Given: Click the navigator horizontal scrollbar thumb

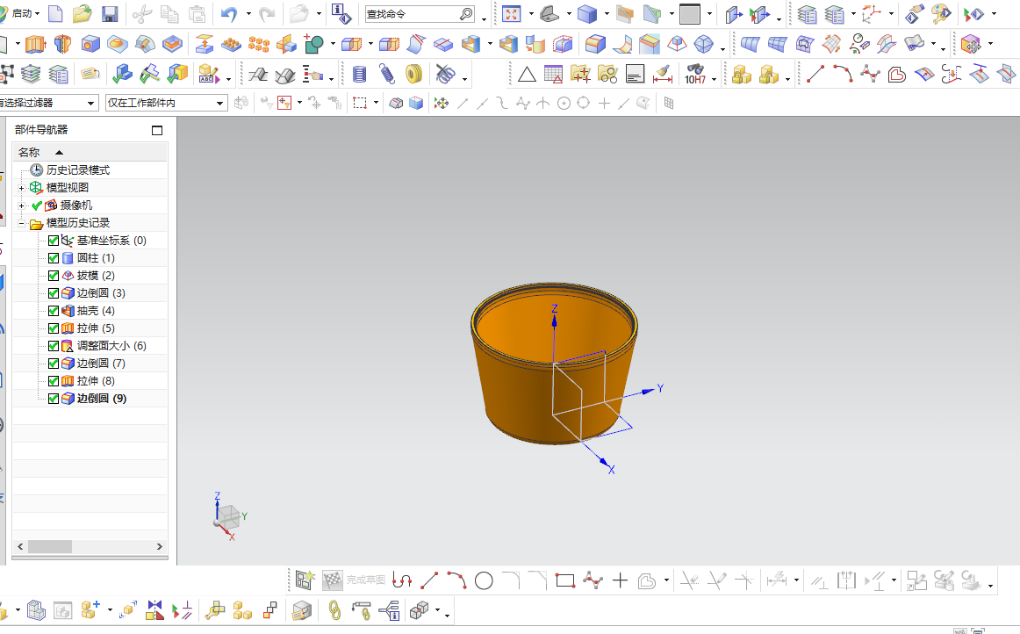Looking at the screenshot, I should pyautogui.click(x=49, y=547).
